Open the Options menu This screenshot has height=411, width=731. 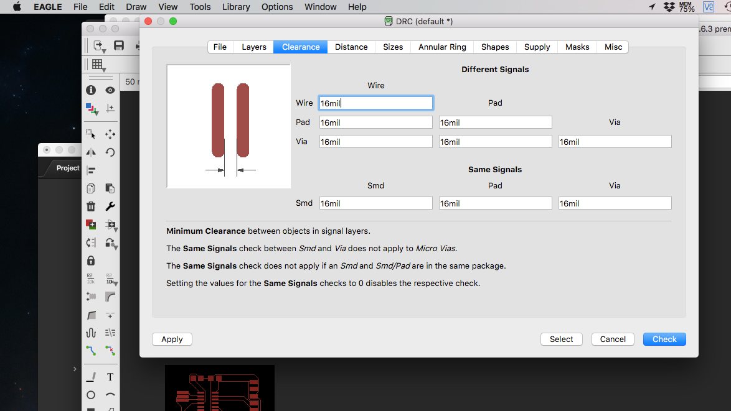[277, 7]
